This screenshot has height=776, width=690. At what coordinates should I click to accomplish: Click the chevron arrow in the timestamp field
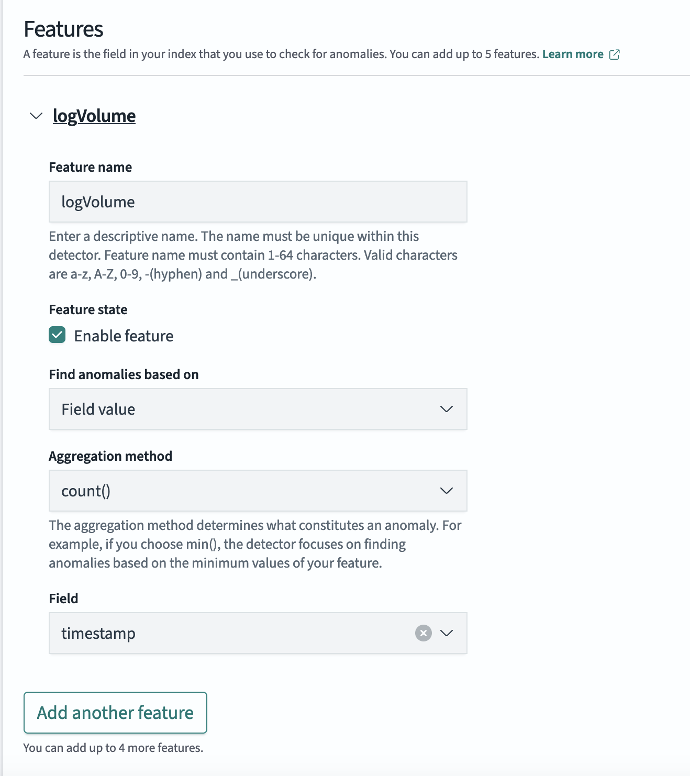(x=447, y=633)
